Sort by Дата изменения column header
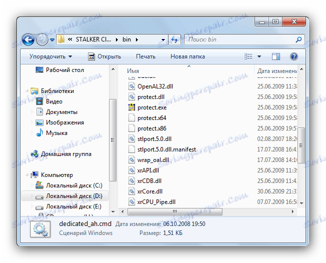 tap(276, 71)
